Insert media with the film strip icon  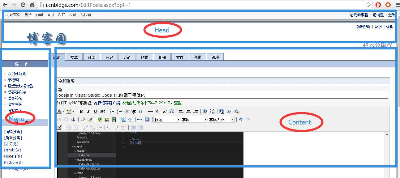click(x=114, y=120)
